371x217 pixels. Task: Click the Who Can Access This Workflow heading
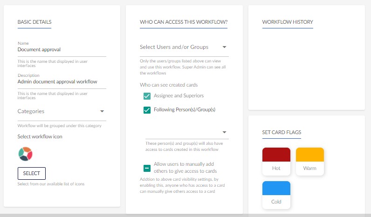tap(184, 22)
